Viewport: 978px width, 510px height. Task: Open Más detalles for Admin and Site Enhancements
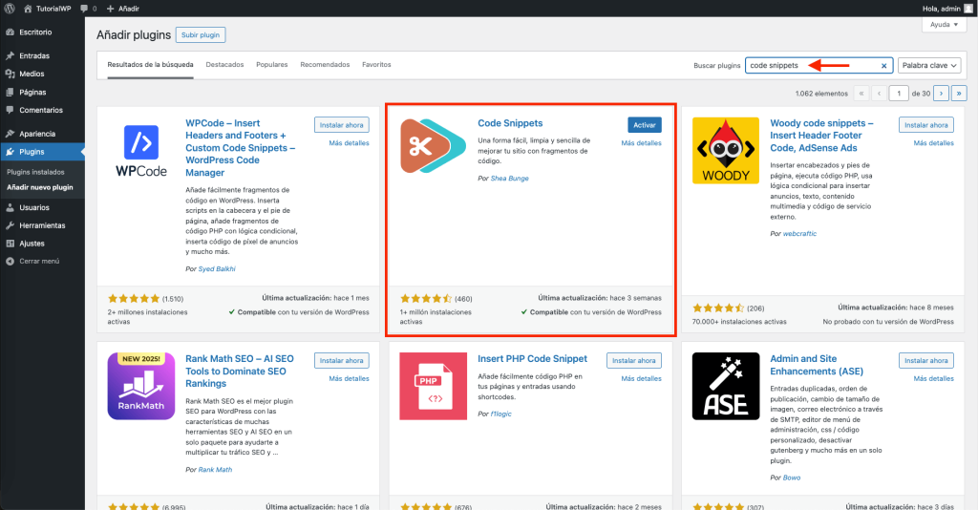934,379
